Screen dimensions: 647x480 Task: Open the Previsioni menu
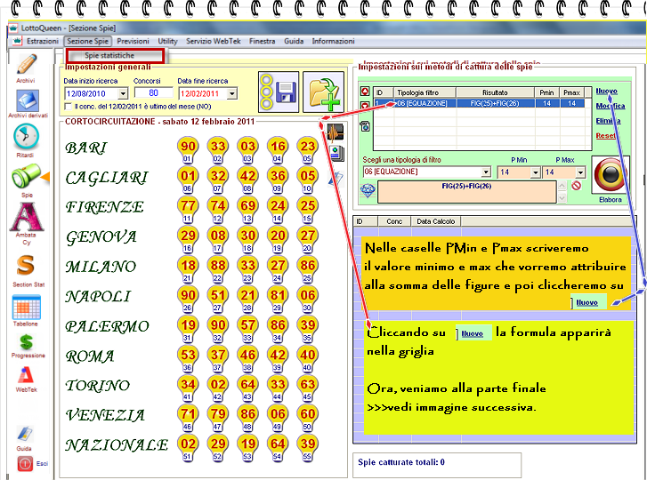coord(133,41)
